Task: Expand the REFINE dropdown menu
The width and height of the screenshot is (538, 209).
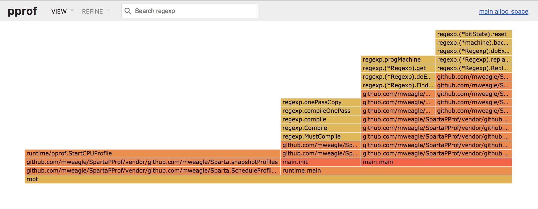Action: click(96, 12)
